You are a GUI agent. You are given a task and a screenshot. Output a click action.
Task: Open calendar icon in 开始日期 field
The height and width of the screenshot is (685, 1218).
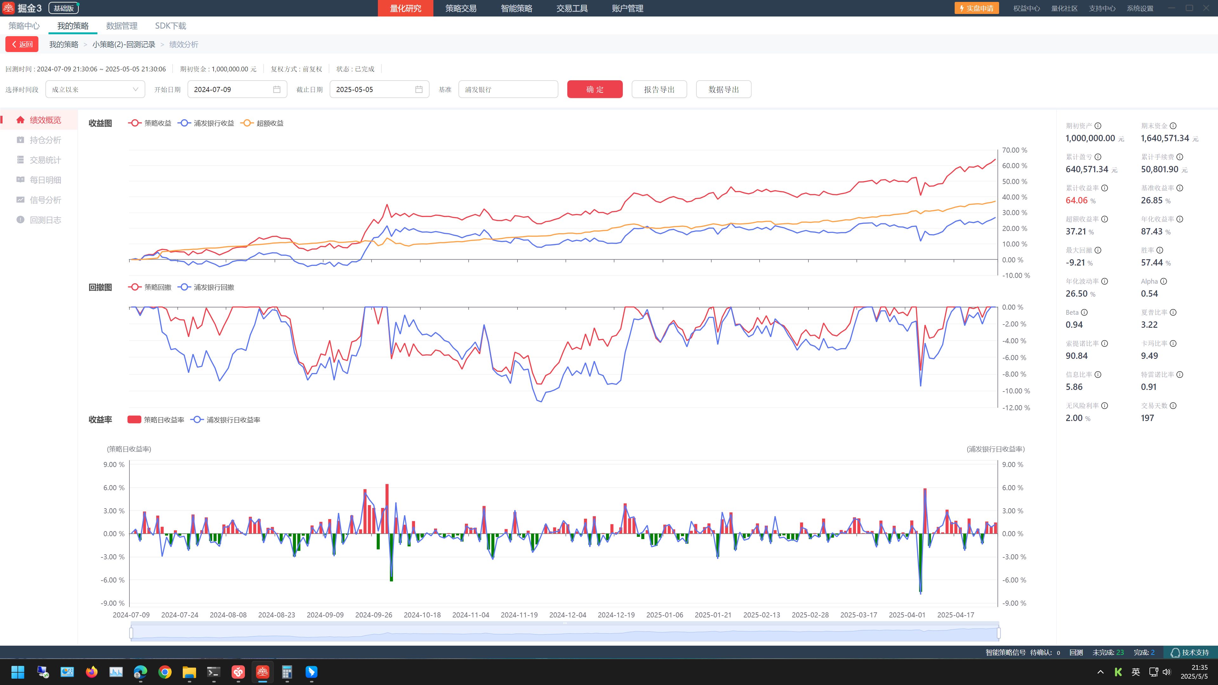pos(277,89)
